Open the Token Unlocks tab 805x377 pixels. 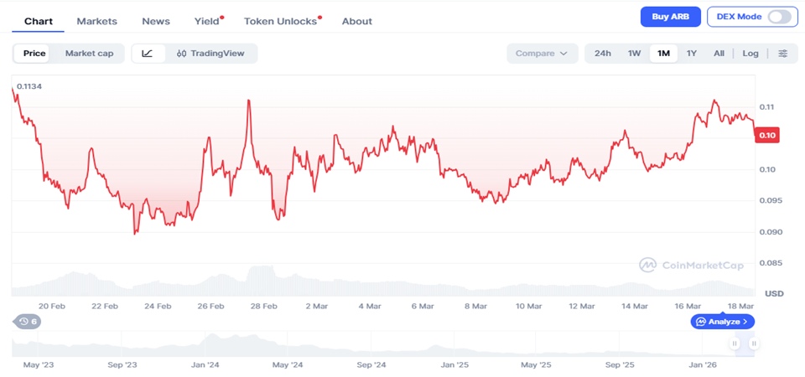pos(281,21)
